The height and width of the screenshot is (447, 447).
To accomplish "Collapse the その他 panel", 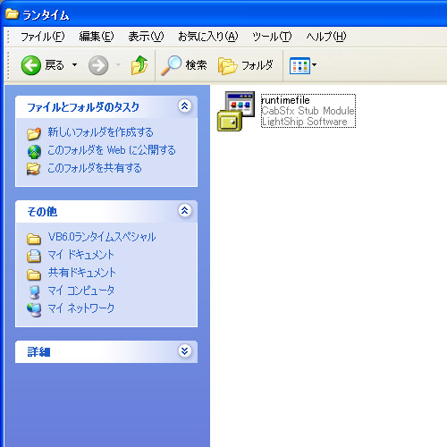I will click(185, 211).
